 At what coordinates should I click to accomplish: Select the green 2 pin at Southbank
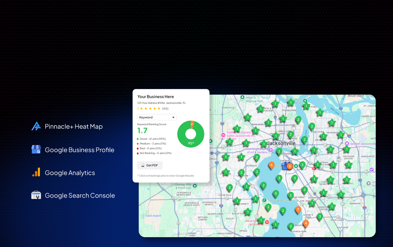(279, 151)
